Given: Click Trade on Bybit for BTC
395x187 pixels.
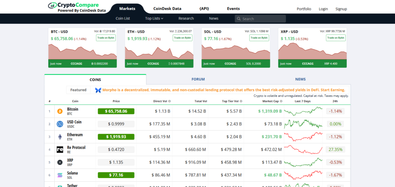Looking at the screenshot, I should click(106, 38).
